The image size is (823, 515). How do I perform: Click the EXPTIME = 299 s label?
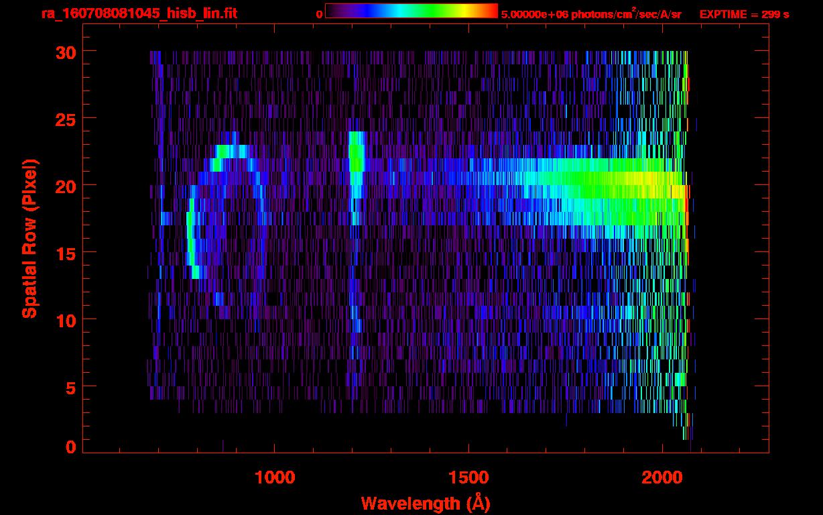coord(744,14)
